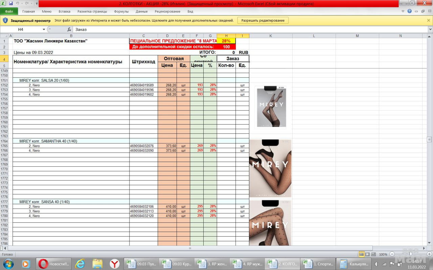Image resolution: width=433 pixels, height=270 pixels.
Task: Open the Yandex browser taskbar icon
Action: [115, 264]
